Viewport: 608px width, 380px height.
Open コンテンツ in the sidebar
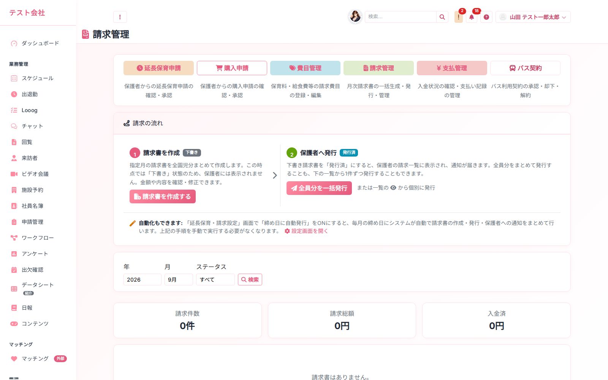(38, 324)
